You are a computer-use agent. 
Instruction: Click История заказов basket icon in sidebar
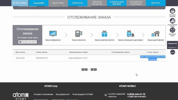point(172,11)
